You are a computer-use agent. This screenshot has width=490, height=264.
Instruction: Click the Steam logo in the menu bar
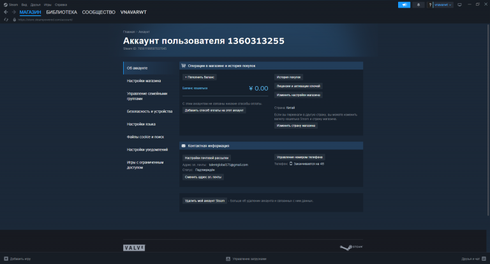click(x=5, y=4)
